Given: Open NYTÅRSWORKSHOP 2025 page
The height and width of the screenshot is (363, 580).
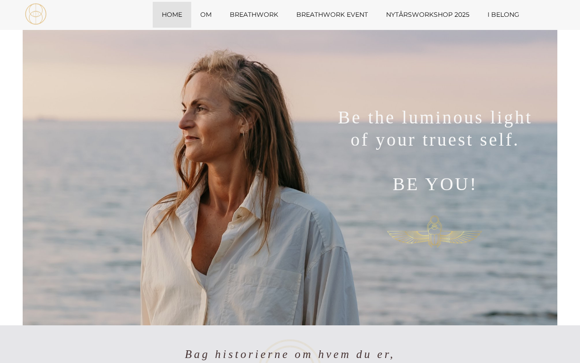Looking at the screenshot, I should [428, 15].
